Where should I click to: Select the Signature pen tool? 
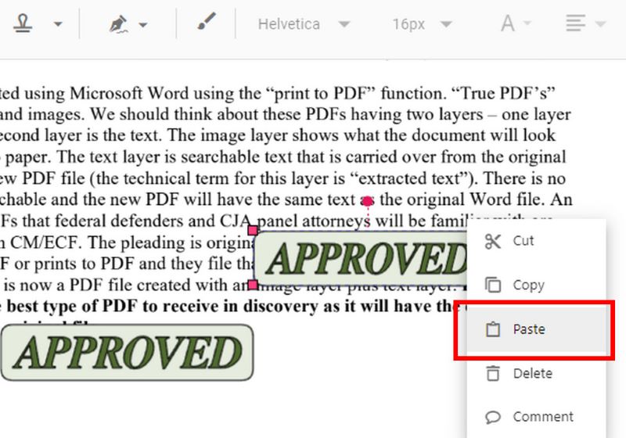pos(119,24)
